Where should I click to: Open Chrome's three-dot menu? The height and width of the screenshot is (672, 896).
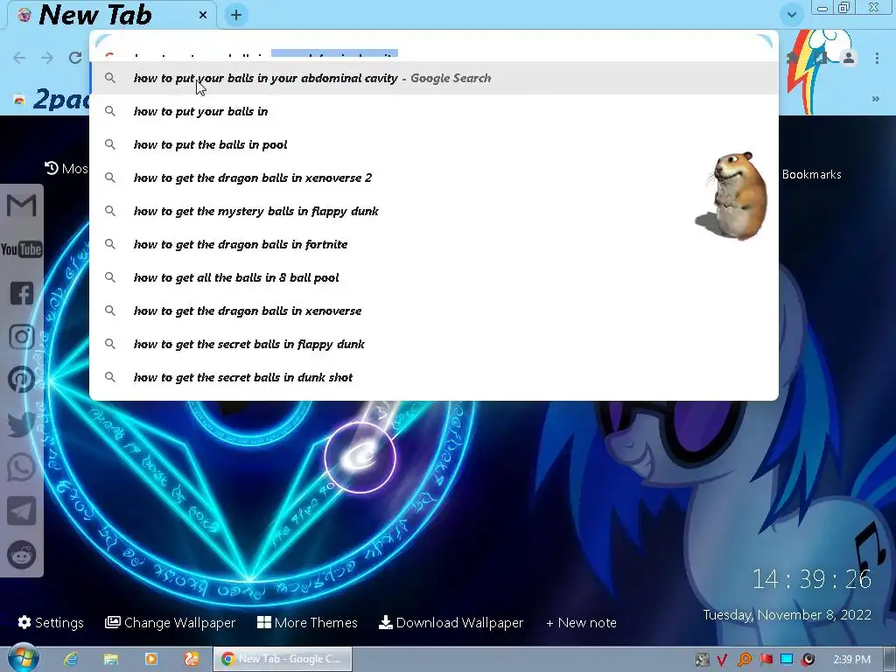click(x=877, y=58)
